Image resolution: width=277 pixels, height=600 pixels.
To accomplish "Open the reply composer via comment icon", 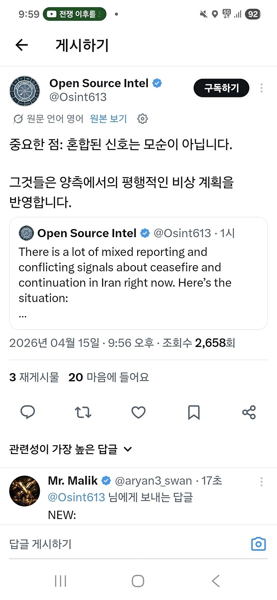I will click(28, 412).
